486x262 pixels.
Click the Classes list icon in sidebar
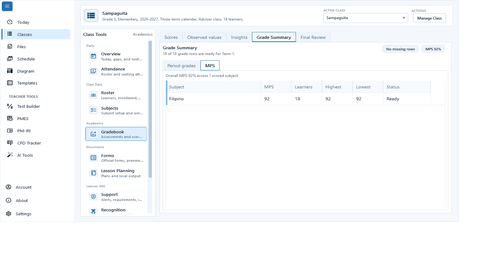coord(10,34)
